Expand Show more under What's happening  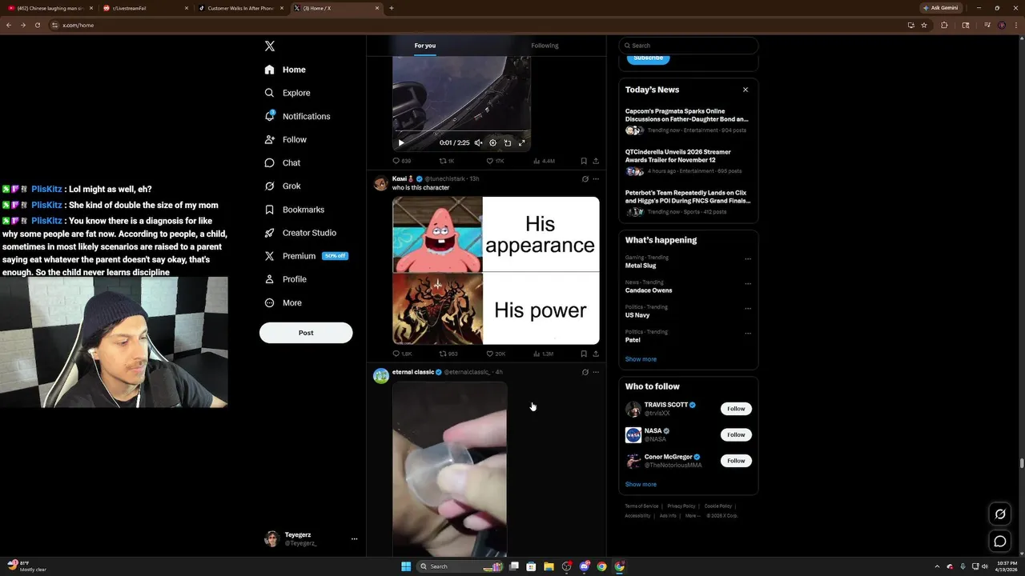[x=641, y=359]
